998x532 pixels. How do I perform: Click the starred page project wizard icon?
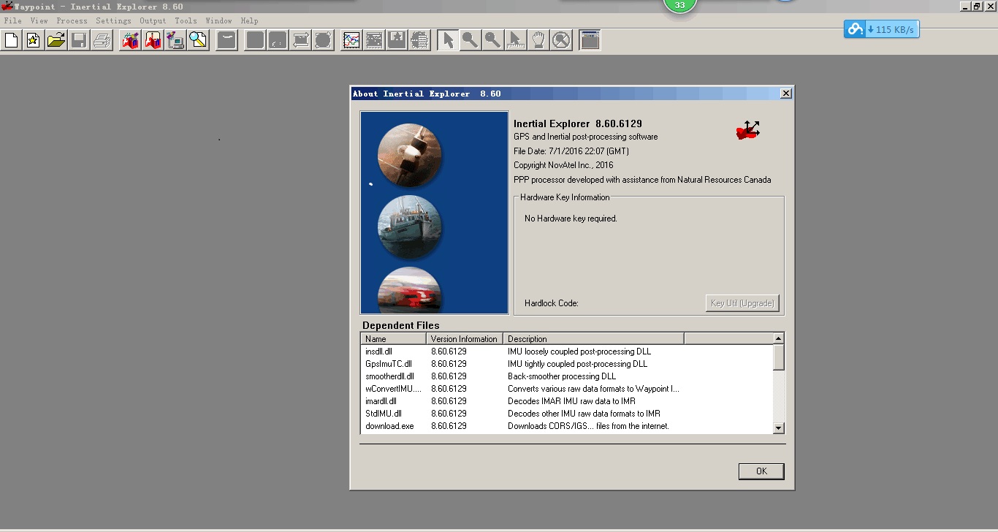[x=34, y=40]
